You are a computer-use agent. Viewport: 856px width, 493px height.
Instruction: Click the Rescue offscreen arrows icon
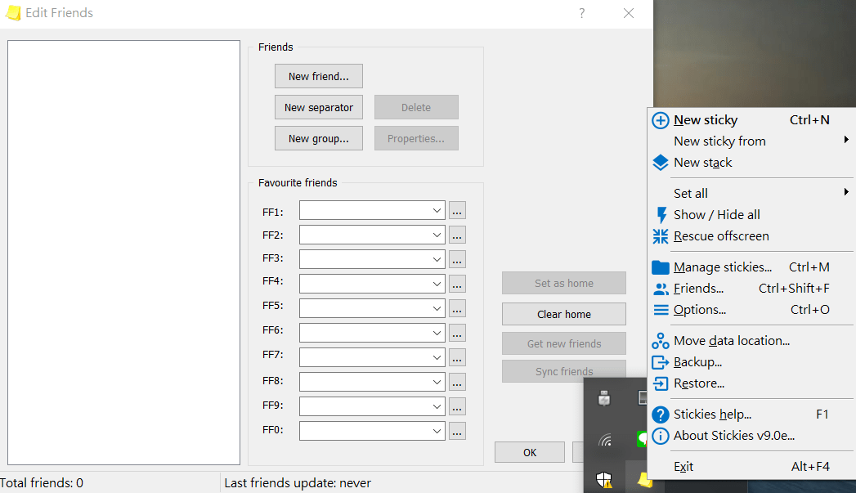point(661,236)
